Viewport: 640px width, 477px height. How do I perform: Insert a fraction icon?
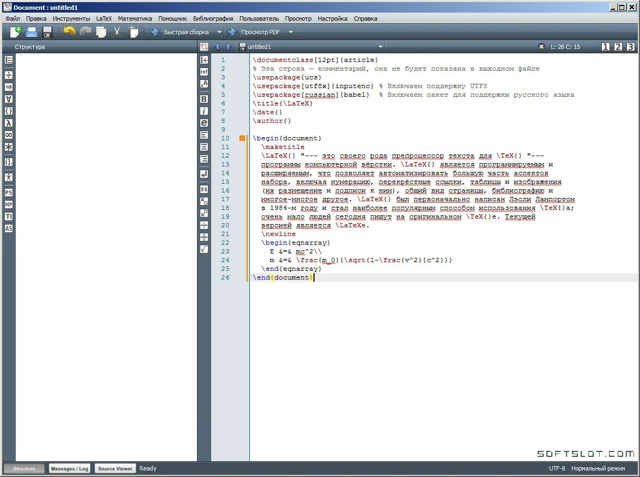[x=204, y=225]
